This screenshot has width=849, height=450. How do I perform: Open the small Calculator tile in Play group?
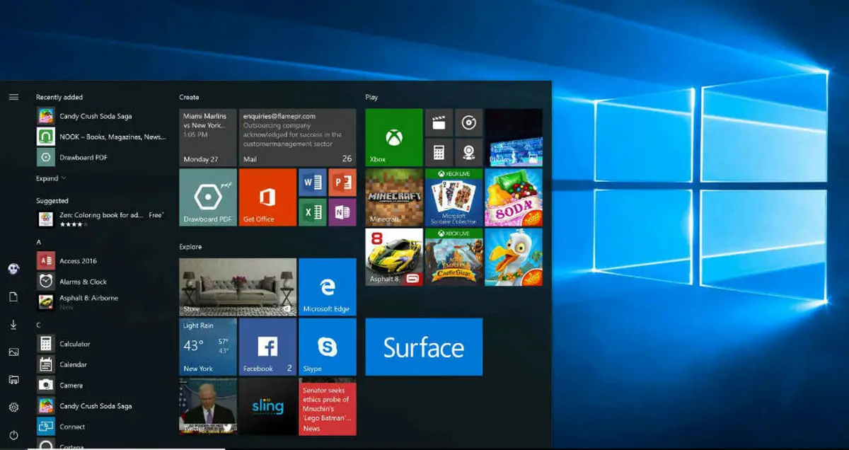click(439, 152)
